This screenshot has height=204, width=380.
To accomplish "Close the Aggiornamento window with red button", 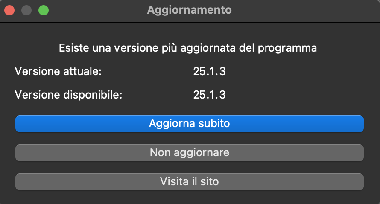I will 9,10.
